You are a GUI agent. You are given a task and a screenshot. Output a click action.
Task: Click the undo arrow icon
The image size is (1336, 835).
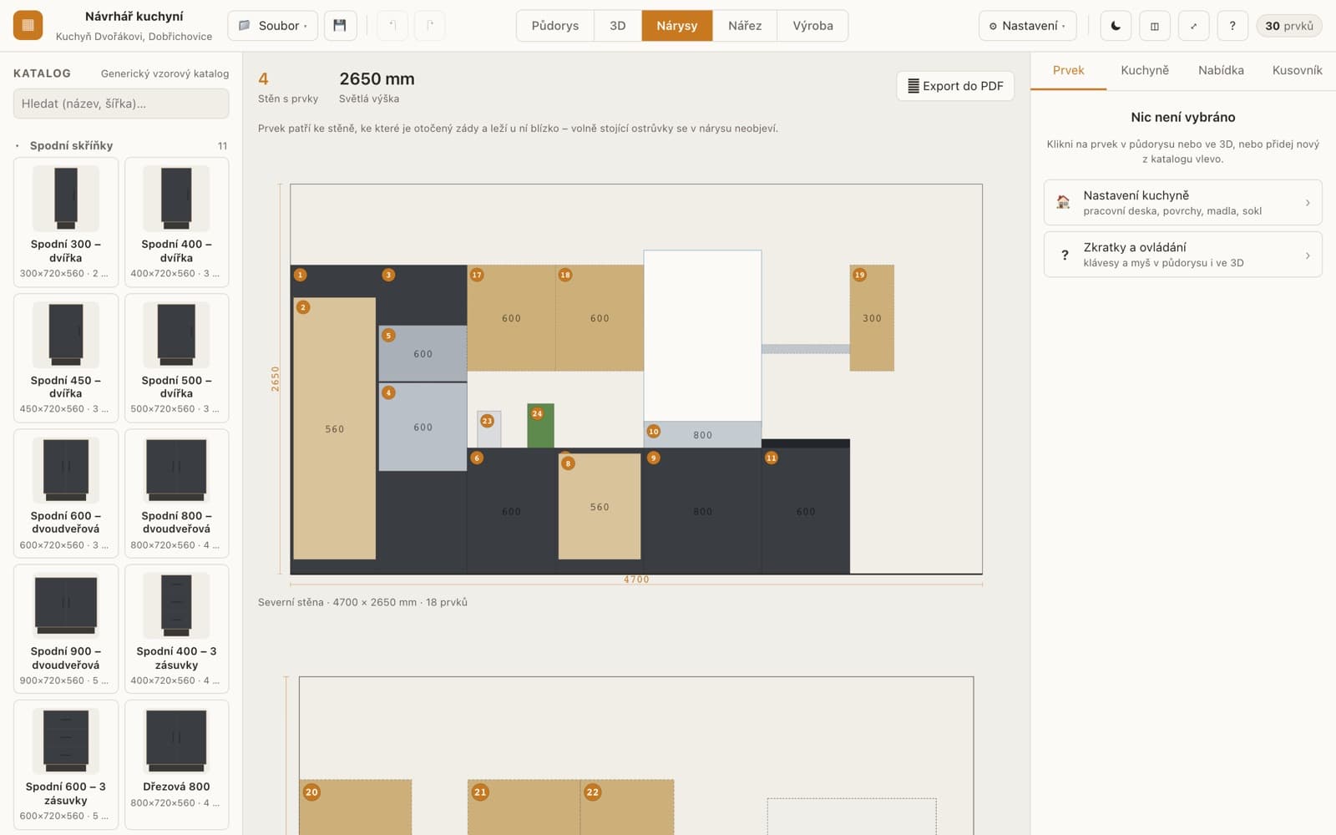(392, 25)
